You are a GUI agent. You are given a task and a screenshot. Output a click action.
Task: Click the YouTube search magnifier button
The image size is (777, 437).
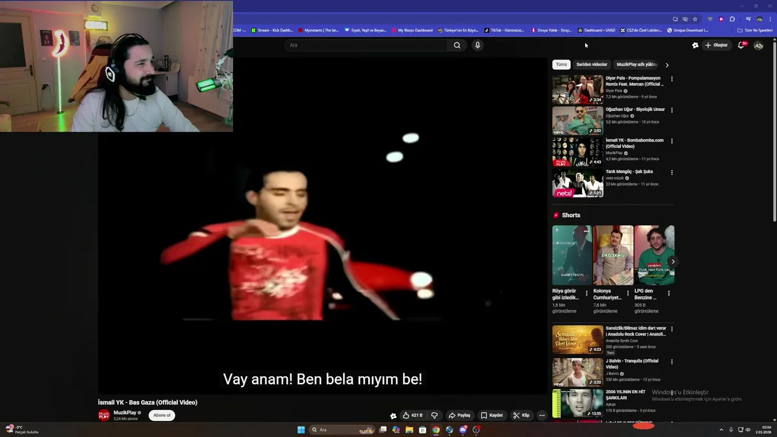point(457,45)
